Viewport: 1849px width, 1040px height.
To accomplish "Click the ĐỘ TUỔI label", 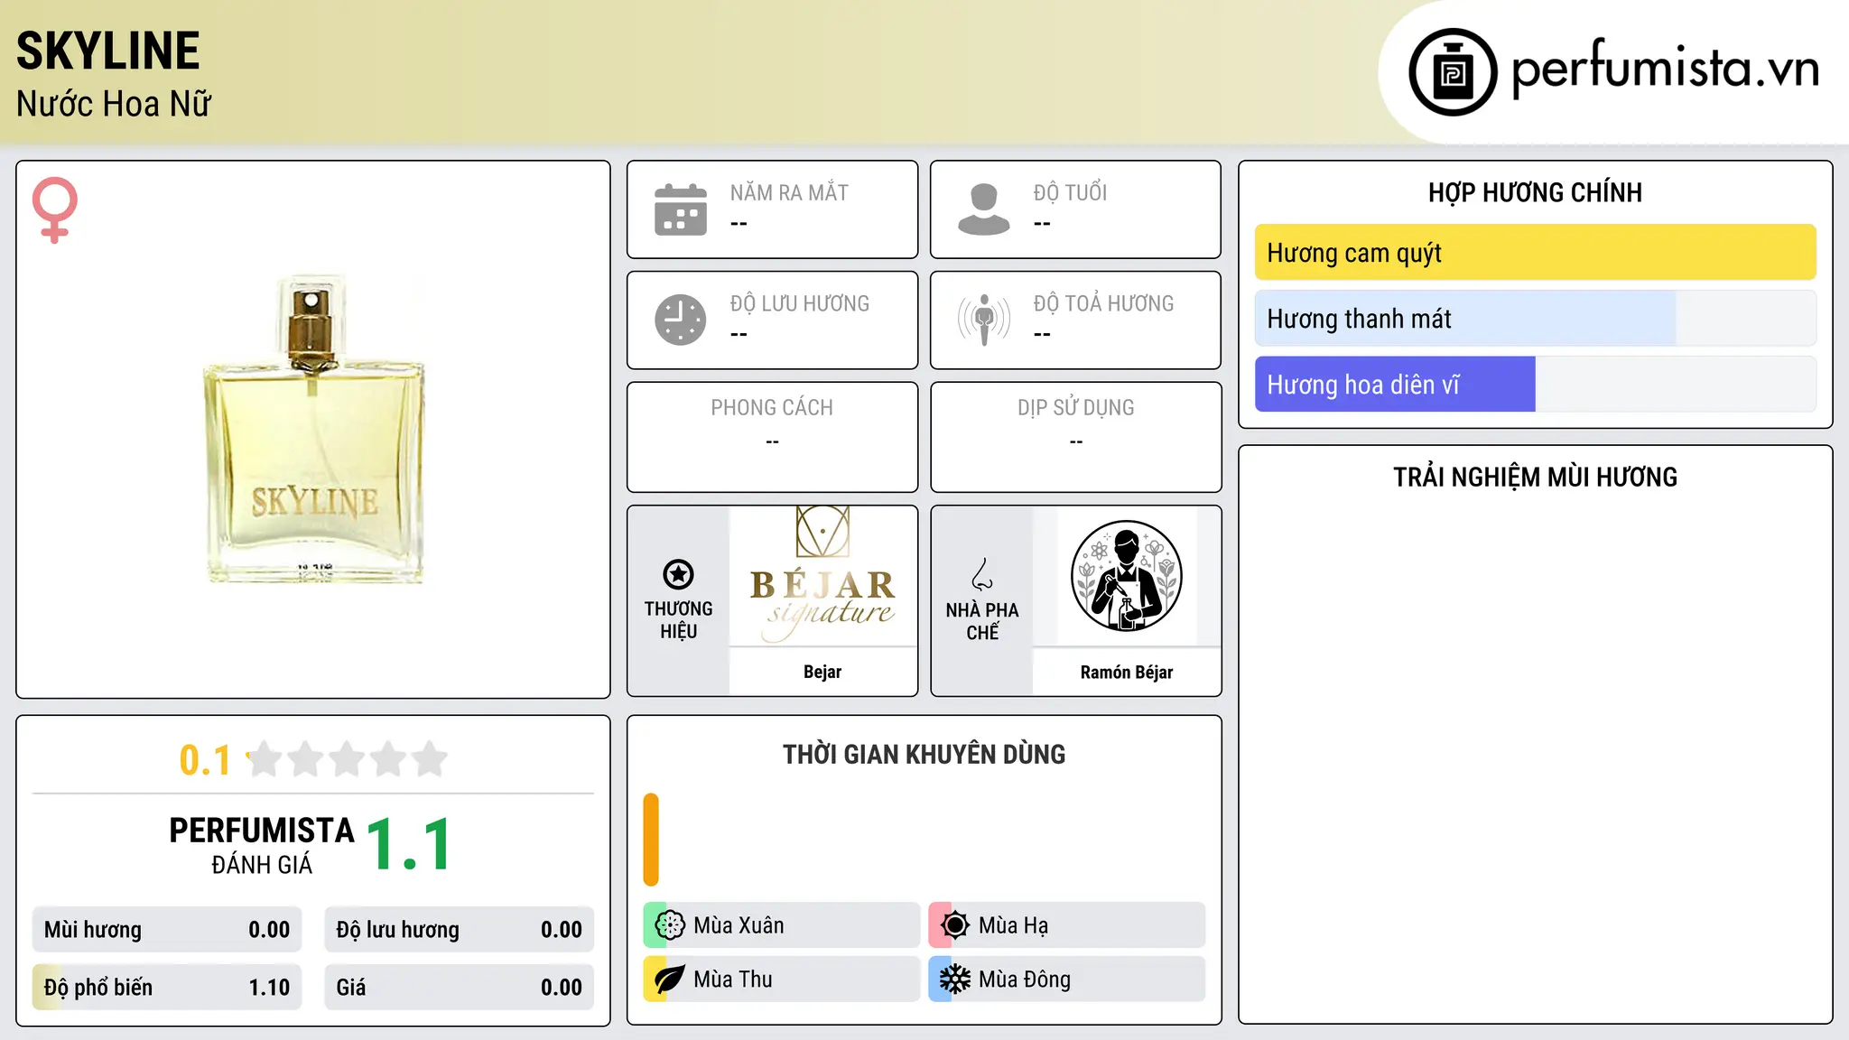I will pos(1070,192).
